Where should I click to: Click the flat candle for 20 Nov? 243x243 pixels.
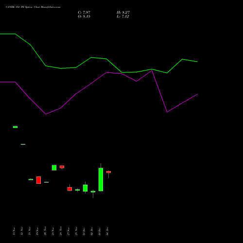click(x=46, y=182)
